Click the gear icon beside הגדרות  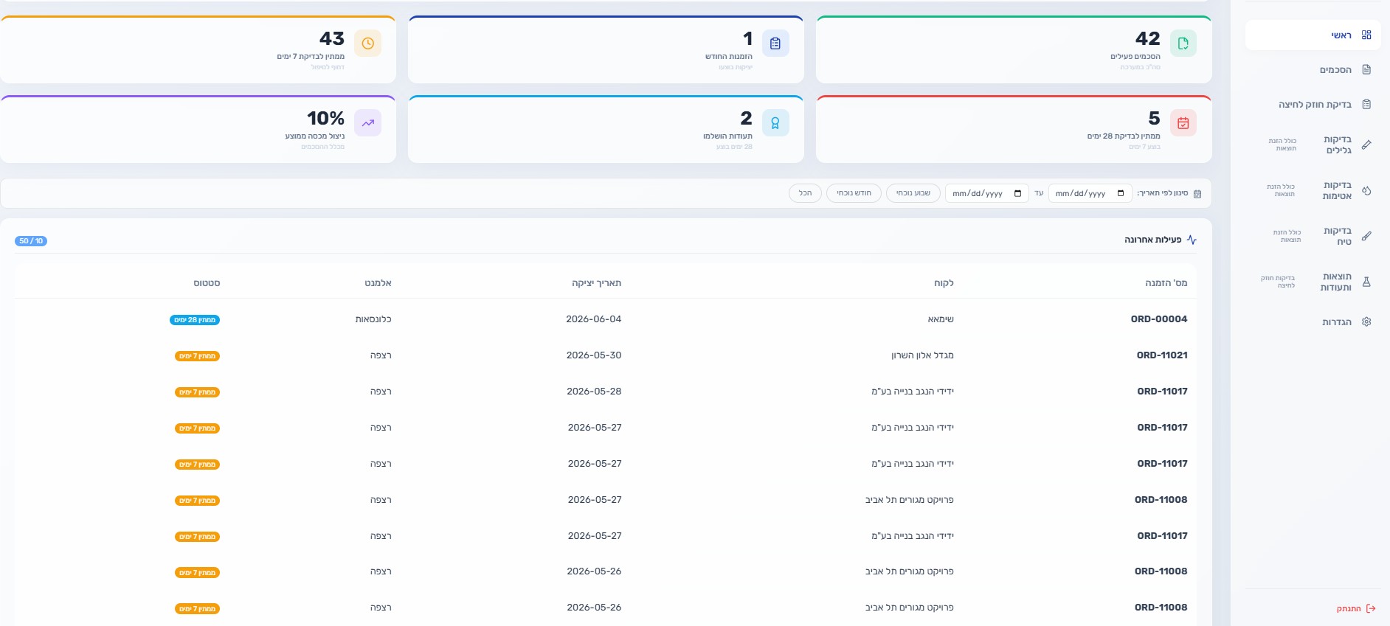pos(1366,322)
